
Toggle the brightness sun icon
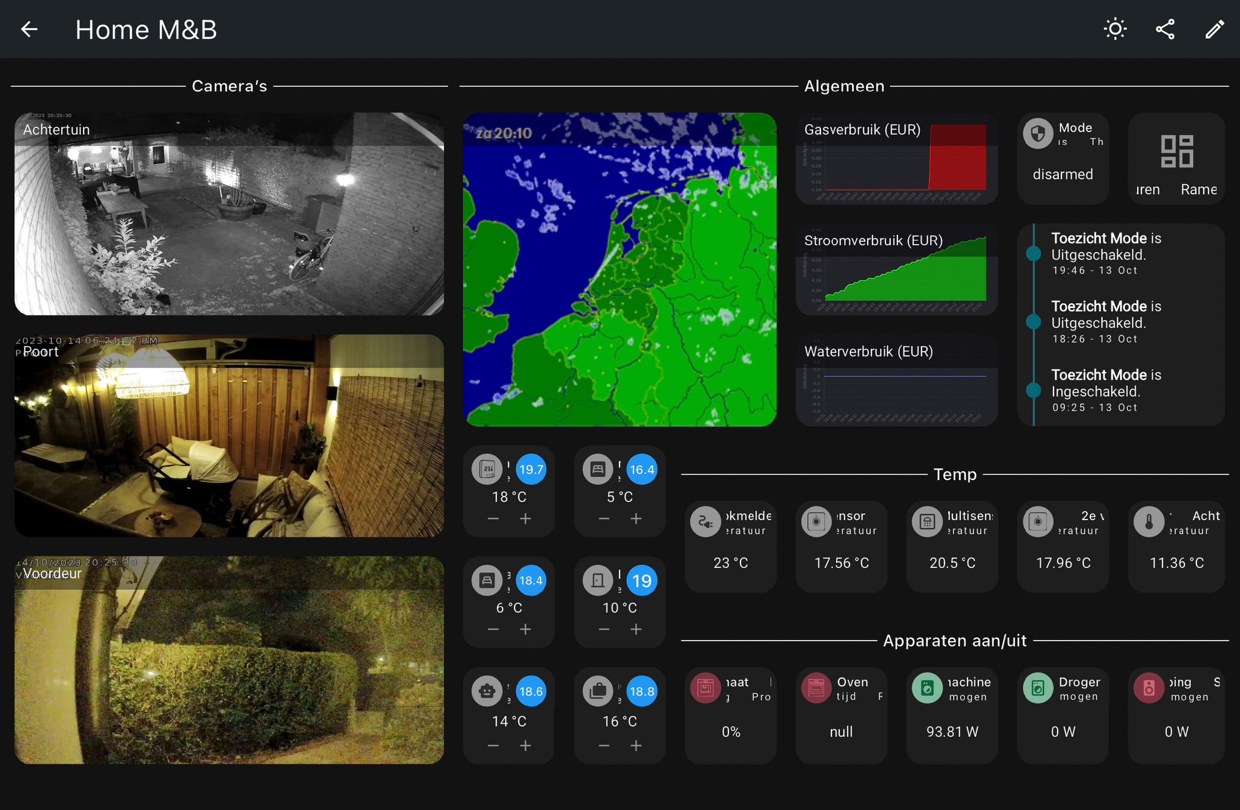click(x=1115, y=29)
